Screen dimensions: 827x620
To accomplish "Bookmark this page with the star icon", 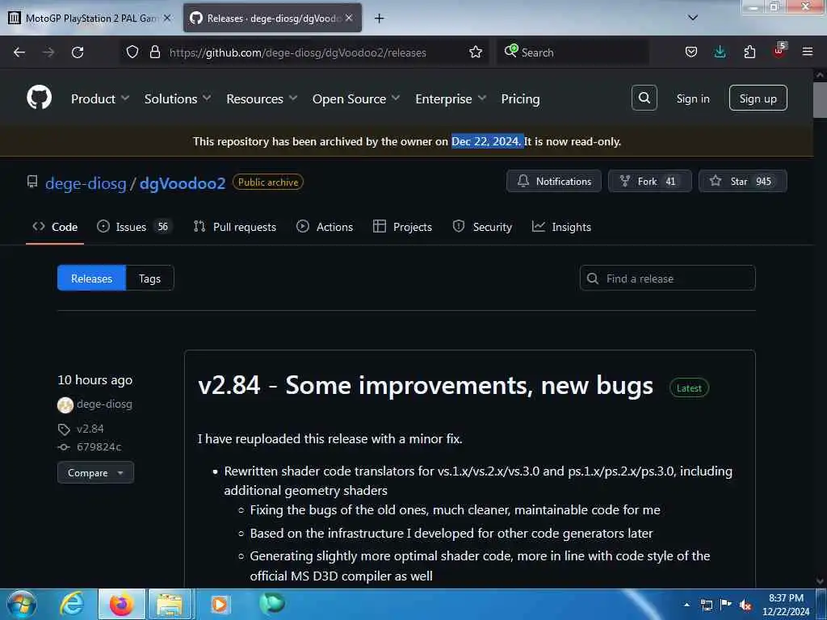I will click(x=475, y=52).
